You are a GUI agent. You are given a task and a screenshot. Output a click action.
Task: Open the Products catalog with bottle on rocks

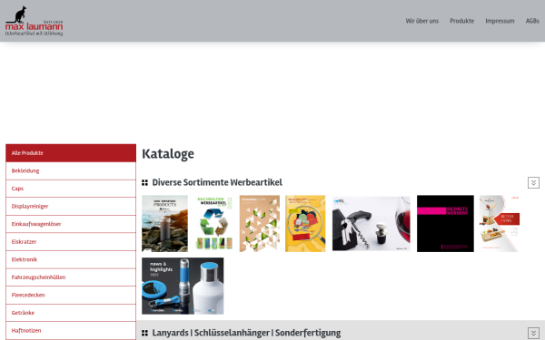click(164, 223)
